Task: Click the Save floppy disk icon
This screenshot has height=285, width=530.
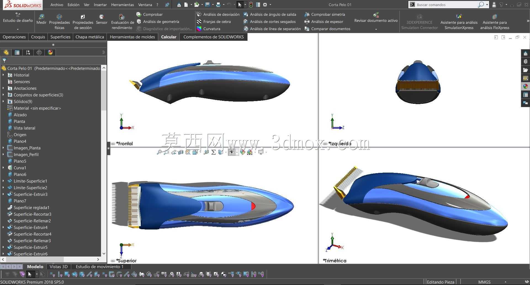Action: [208, 5]
